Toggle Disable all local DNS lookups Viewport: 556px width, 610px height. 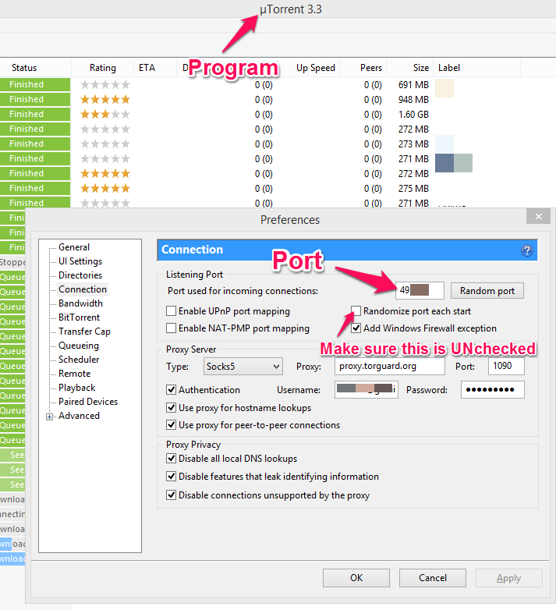(171, 458)
